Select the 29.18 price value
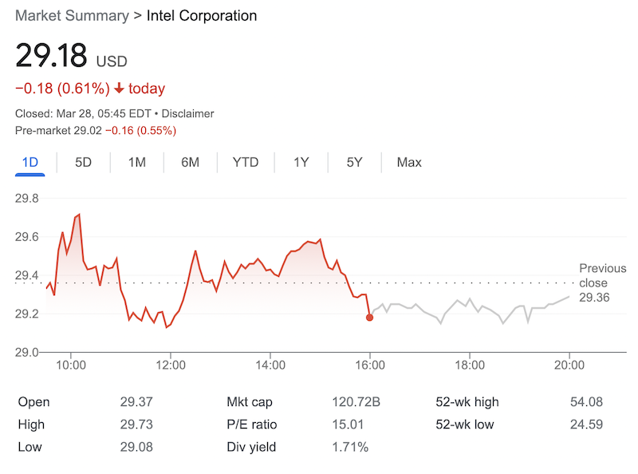This screenshot has width=638, height=474. pos(51,55)
